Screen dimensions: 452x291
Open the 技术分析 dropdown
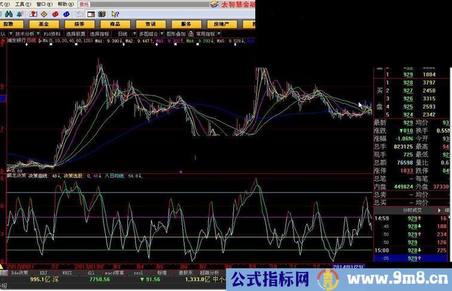[27, 34]
